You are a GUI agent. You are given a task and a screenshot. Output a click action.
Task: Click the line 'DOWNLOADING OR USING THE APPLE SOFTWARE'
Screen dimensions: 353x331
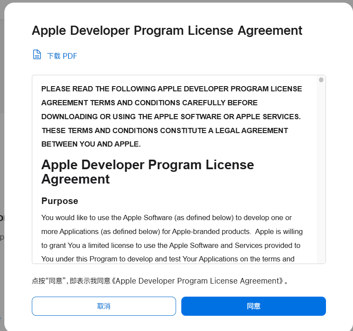pyautogui.click(x=171, y=117)
